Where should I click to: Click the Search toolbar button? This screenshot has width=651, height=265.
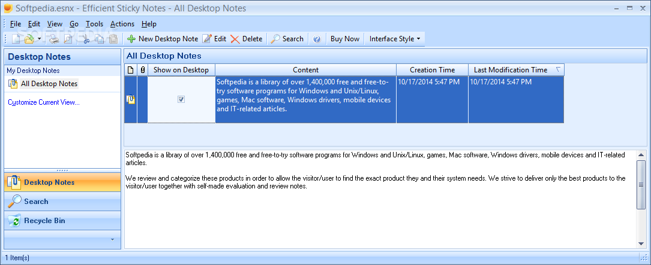(287, 39)
